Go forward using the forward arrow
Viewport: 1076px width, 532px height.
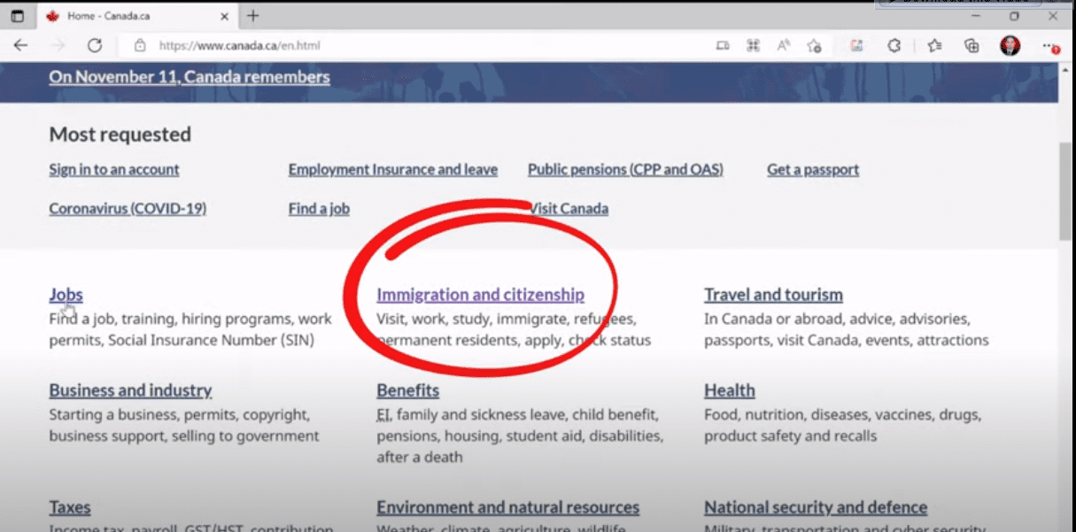[58, 46]
